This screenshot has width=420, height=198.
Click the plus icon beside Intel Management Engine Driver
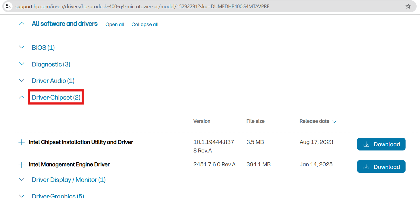pyautogui.click(x=22, y=165)
